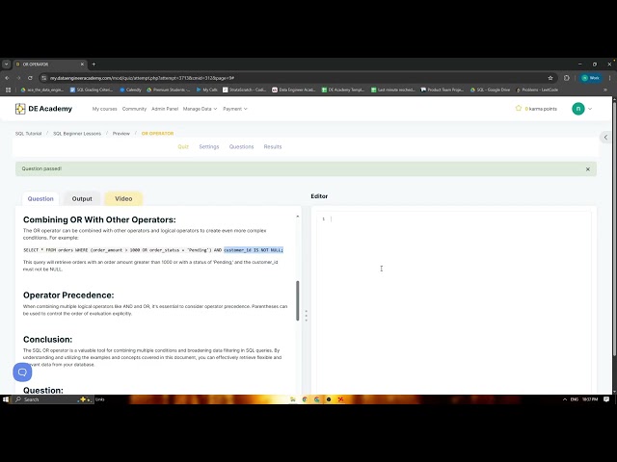Show hidden system tray icons
The image size is (617, 462).
(565, 399)
